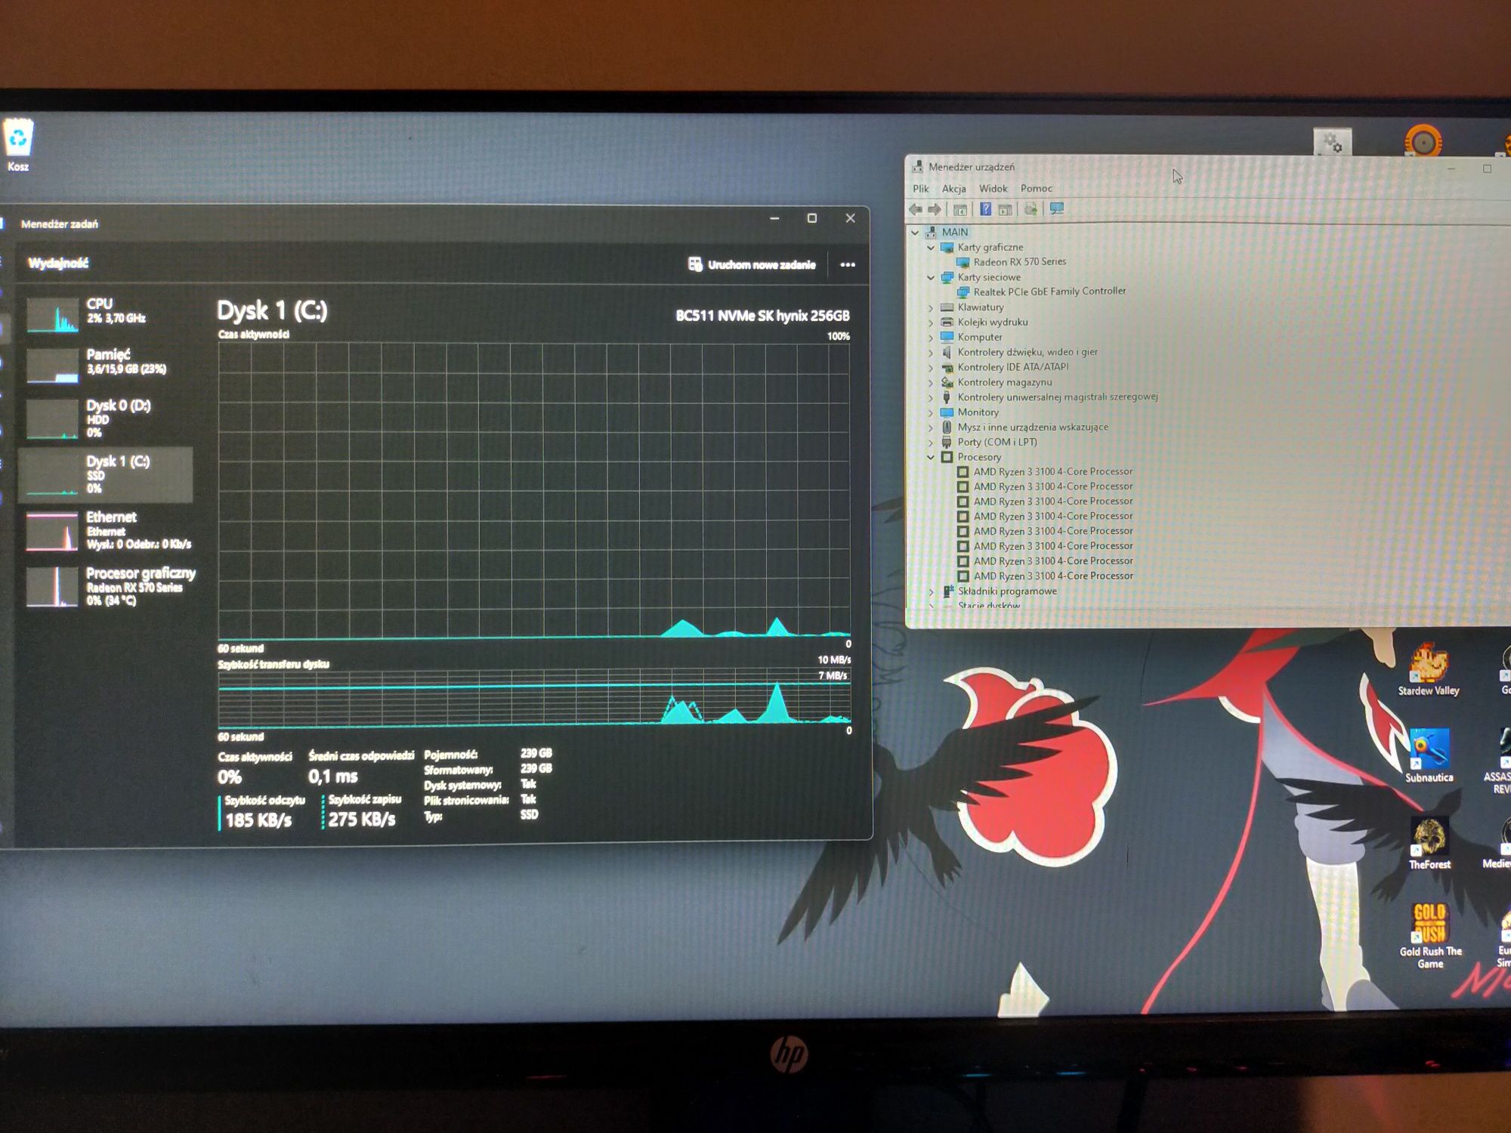Screen dimensions: 1511x1133
Task: Click the 185 KB/s read speed value
Action: click(258, 820)
